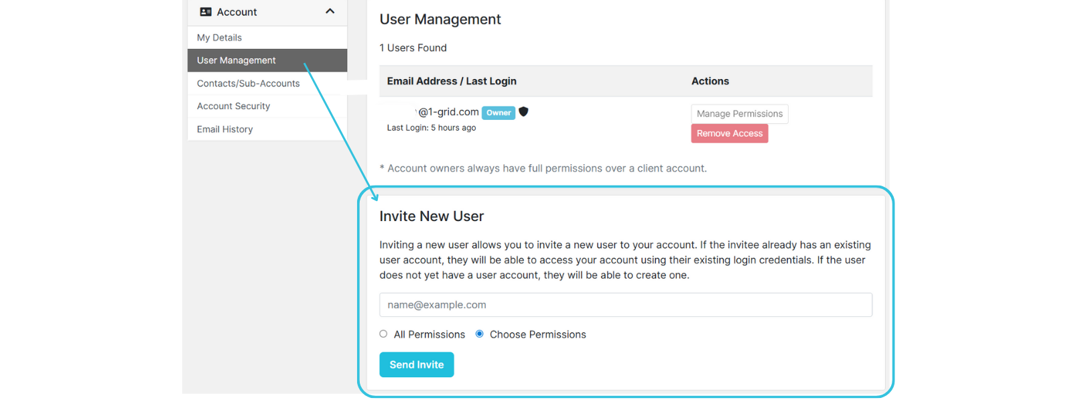Click the Owner badge next to email
This screenshot has width=1072, height=402.
498,113
